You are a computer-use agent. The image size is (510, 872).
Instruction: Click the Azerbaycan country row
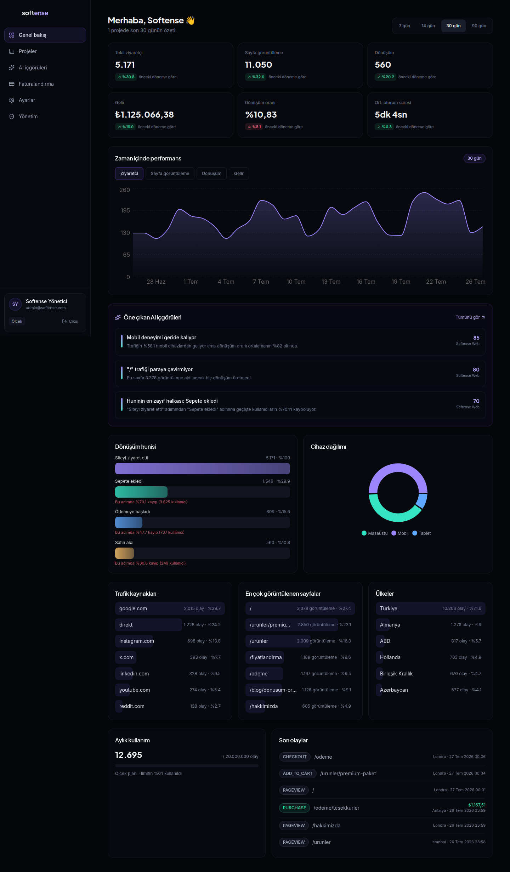pyautogui.click(x=431, y=690)
